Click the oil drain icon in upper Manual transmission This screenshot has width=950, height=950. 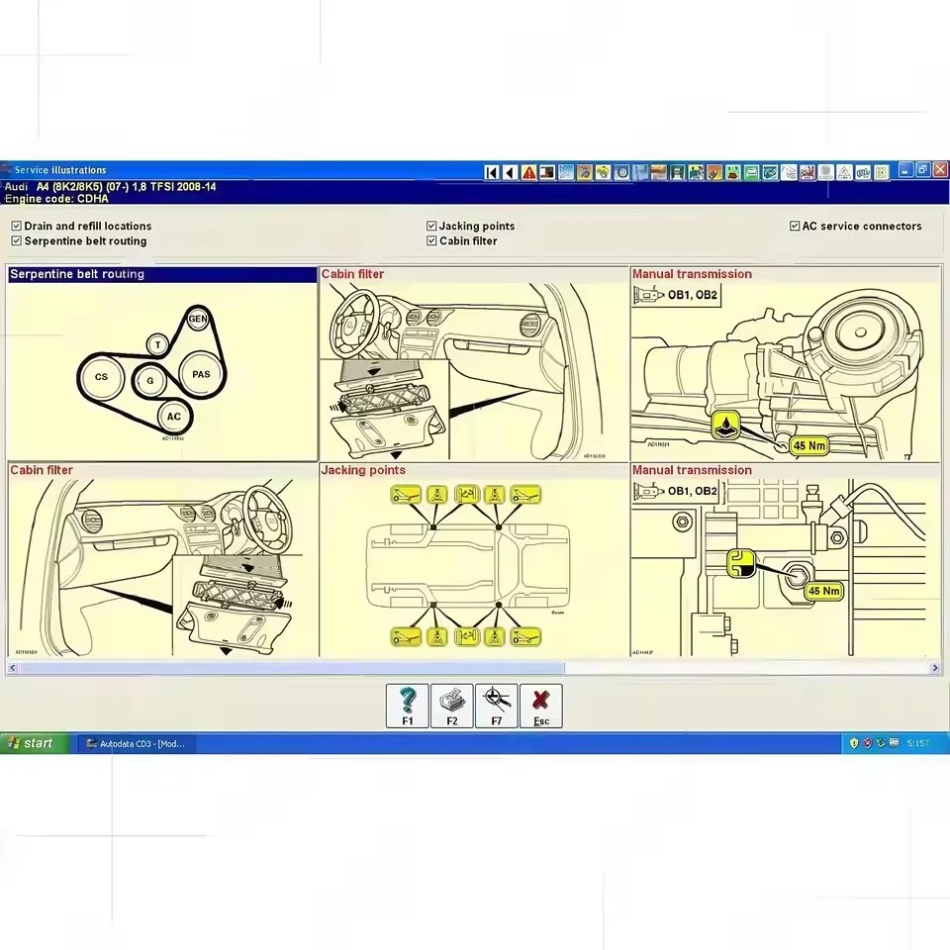725,425
